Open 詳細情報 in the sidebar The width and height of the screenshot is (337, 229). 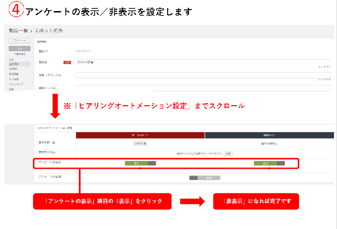click(14, 74)
